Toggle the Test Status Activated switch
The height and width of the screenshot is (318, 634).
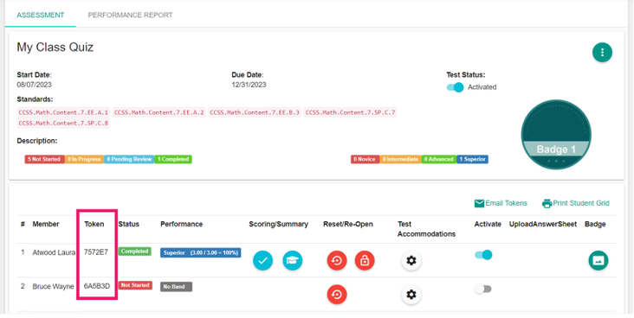click(x=456, y=87)
